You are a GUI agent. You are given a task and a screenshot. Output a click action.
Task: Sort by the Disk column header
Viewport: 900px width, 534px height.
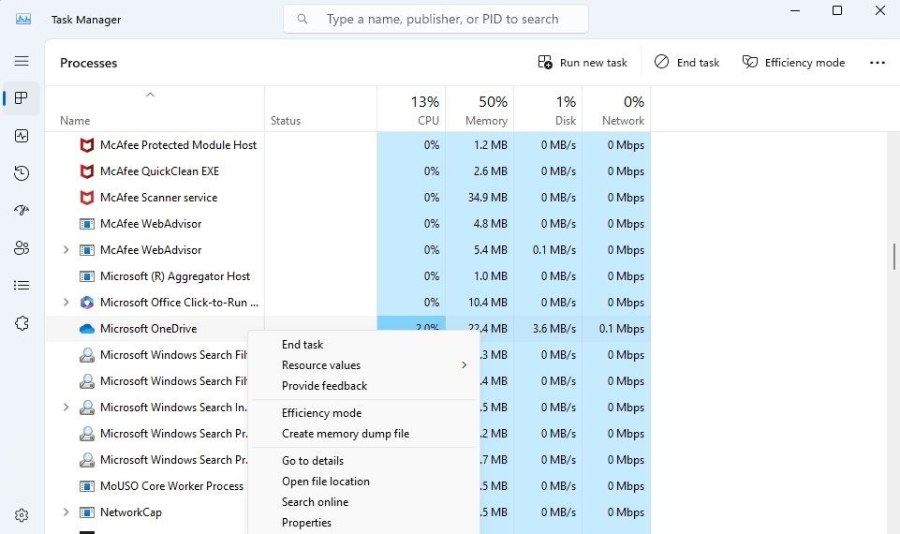tap(548, 109)
